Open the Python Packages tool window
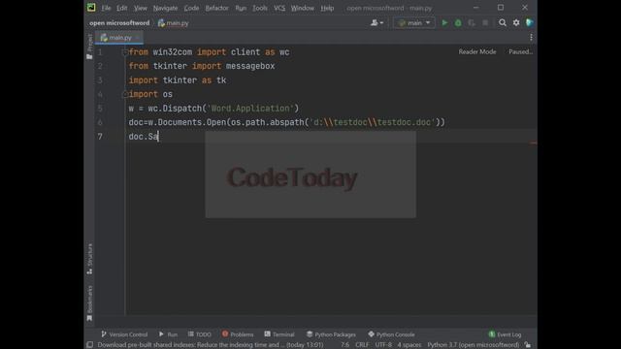 click(x=331, y=334)
